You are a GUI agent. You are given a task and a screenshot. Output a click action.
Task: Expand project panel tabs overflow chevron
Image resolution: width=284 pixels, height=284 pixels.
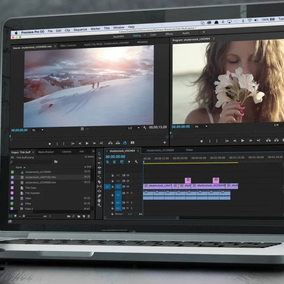(94, 151)
